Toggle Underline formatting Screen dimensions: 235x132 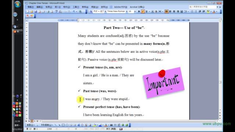pos(147,11)
